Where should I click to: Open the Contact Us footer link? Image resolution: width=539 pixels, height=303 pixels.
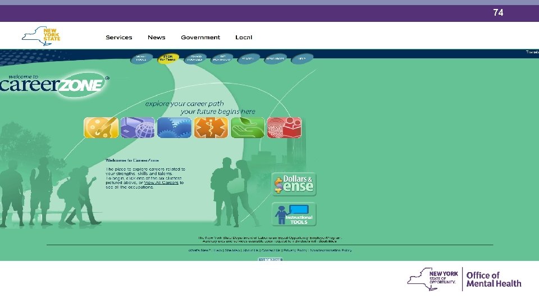coord(271,250)
